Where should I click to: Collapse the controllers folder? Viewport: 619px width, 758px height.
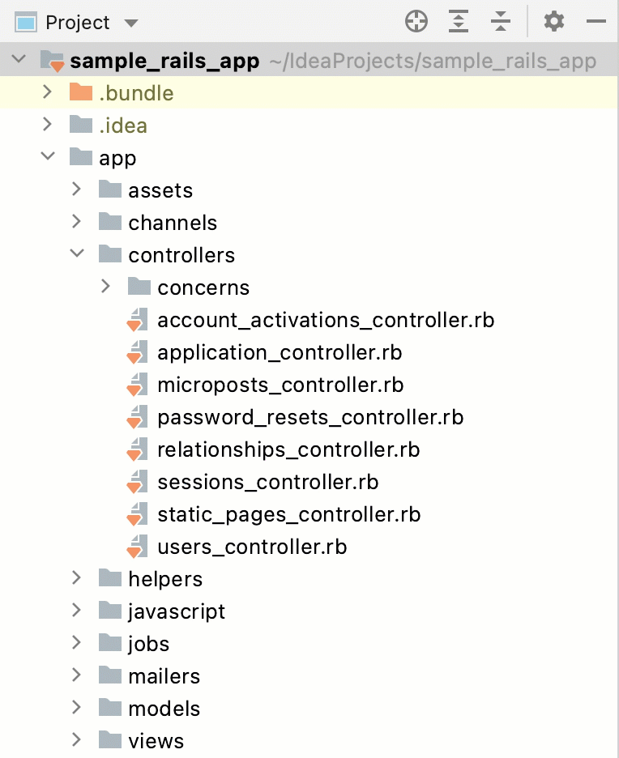click(x=77, y=253)
